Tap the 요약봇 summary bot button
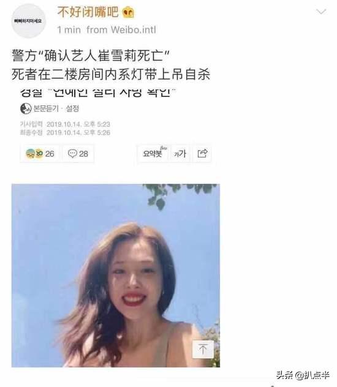The image size is (337, 387). coord(153,153)
